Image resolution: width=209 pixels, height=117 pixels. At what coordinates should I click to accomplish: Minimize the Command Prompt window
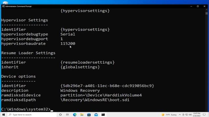coord(191,6)
